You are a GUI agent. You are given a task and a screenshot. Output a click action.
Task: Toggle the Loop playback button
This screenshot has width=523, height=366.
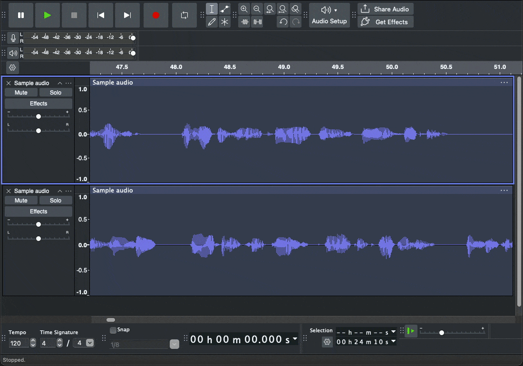[x=184, y=15]
